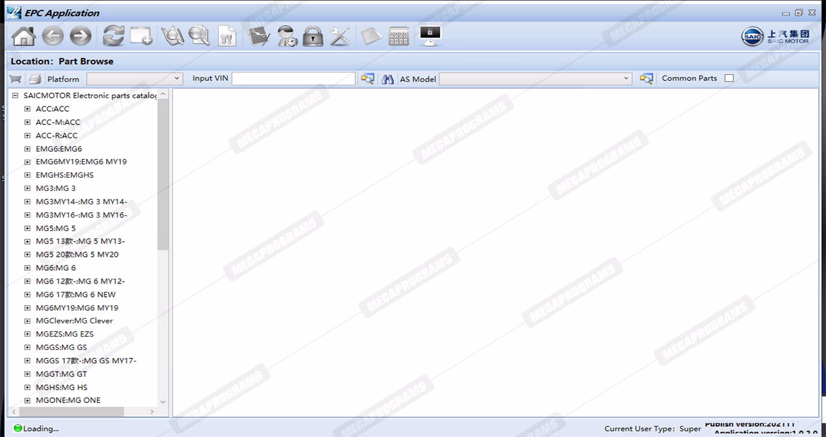Select ACC-R:ACC in the catalog tree
826x437 pixels.
click(57, 135)
